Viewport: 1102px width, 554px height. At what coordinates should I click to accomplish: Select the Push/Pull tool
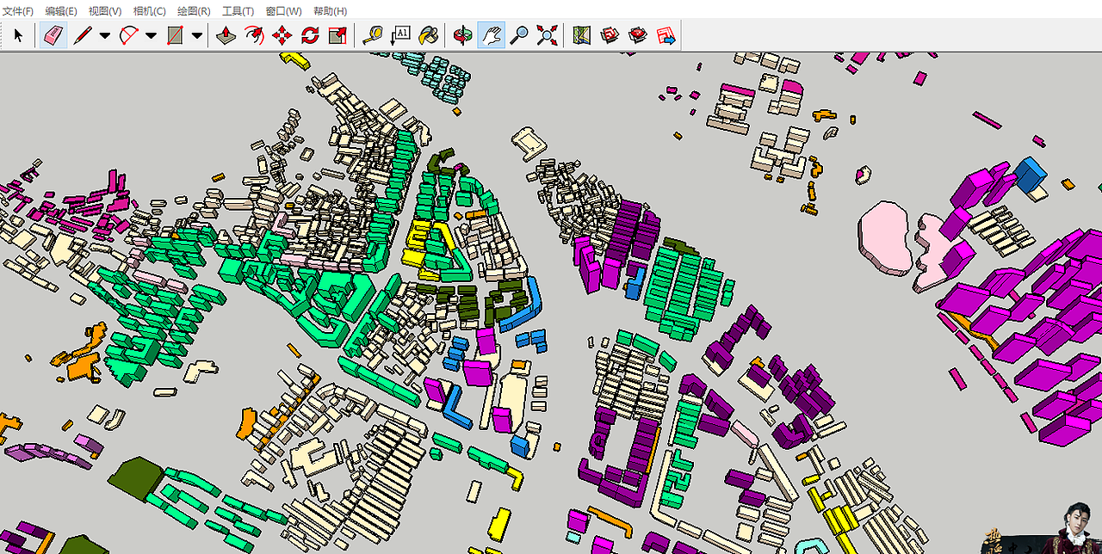point(226,35)
